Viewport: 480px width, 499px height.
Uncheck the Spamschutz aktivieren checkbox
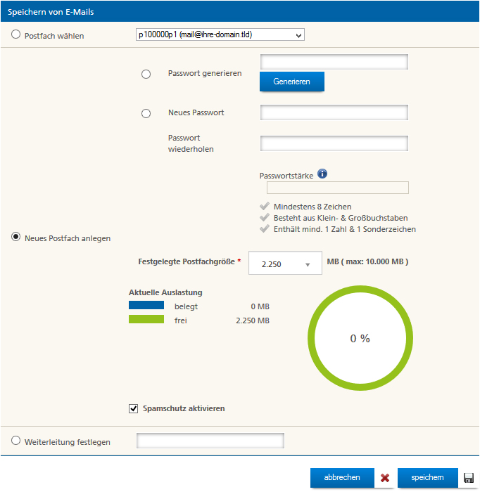[134, 408]
